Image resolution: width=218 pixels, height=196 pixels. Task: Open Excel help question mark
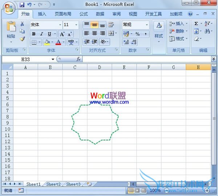(190, 14)
